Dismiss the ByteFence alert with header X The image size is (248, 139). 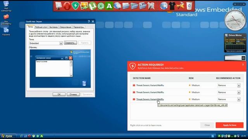point(243,64)
